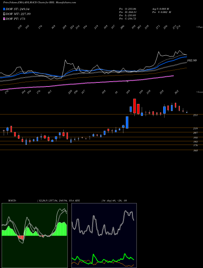Click the MACD values '257.34, 243.94, 13.4'
This screenshot has height=268, width=203.
[x=61, y=201]
